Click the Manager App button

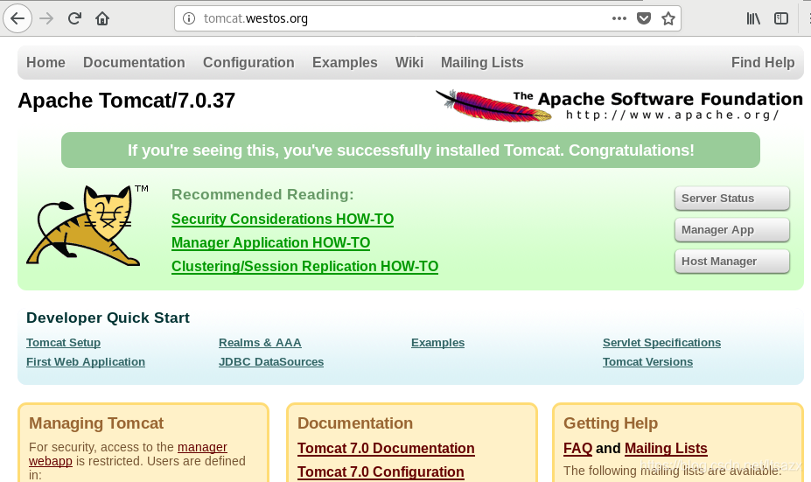732,230
